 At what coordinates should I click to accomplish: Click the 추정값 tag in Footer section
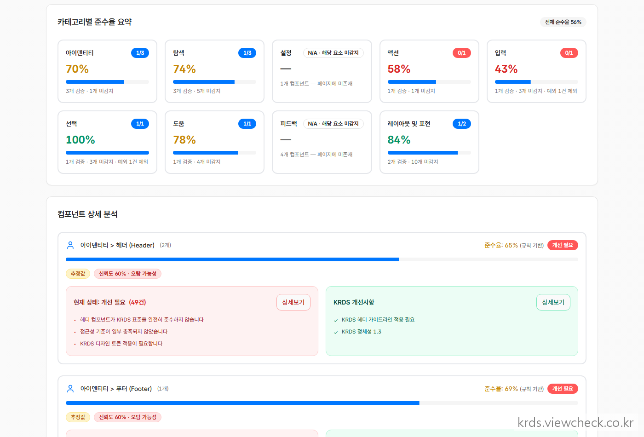click(x=78, y=417)
